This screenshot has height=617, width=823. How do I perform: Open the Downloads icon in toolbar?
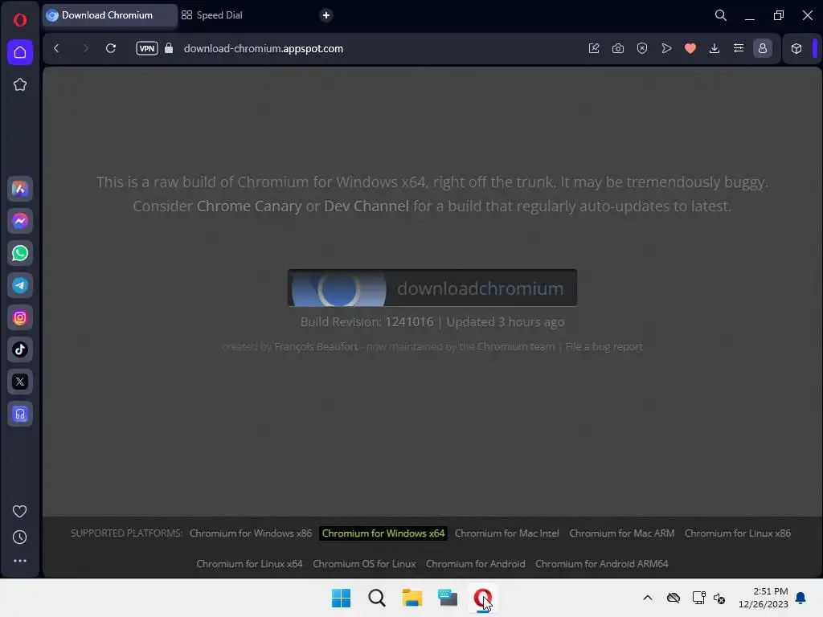[714, 48]
